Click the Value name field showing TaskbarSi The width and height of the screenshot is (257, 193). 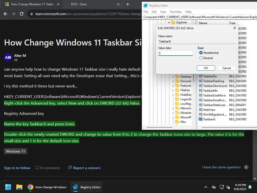click(197, 41)
